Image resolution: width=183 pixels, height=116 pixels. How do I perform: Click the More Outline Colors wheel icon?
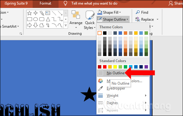coord(100,81)
